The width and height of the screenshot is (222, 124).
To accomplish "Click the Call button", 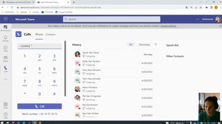I will [x=40, y=106].
